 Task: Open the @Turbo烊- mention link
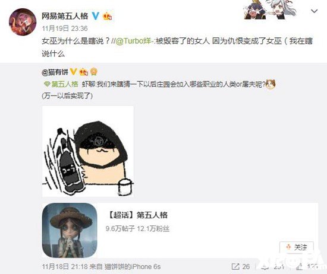point(134,41)
